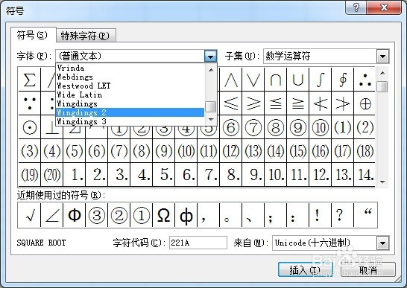Pick recently used Omega symbol
Screen dimensions: 407x288
tap(164, 215)
